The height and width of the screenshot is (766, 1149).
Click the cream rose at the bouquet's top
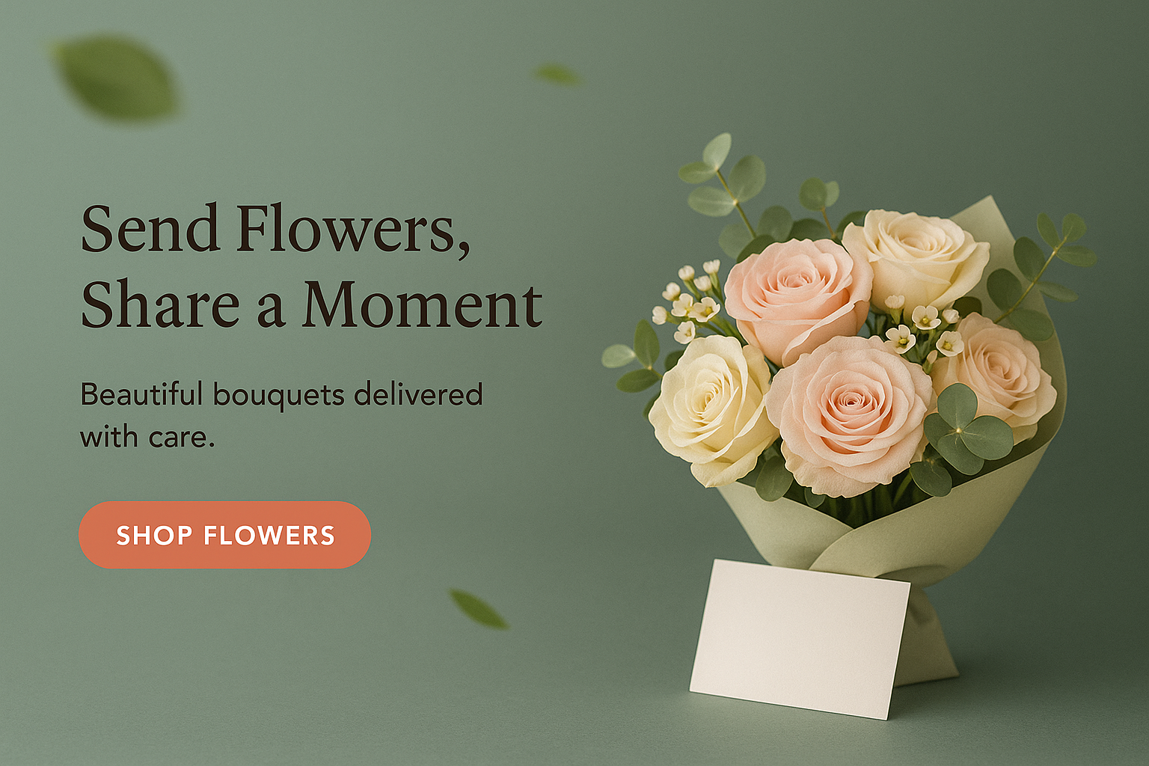pos(916,258)
